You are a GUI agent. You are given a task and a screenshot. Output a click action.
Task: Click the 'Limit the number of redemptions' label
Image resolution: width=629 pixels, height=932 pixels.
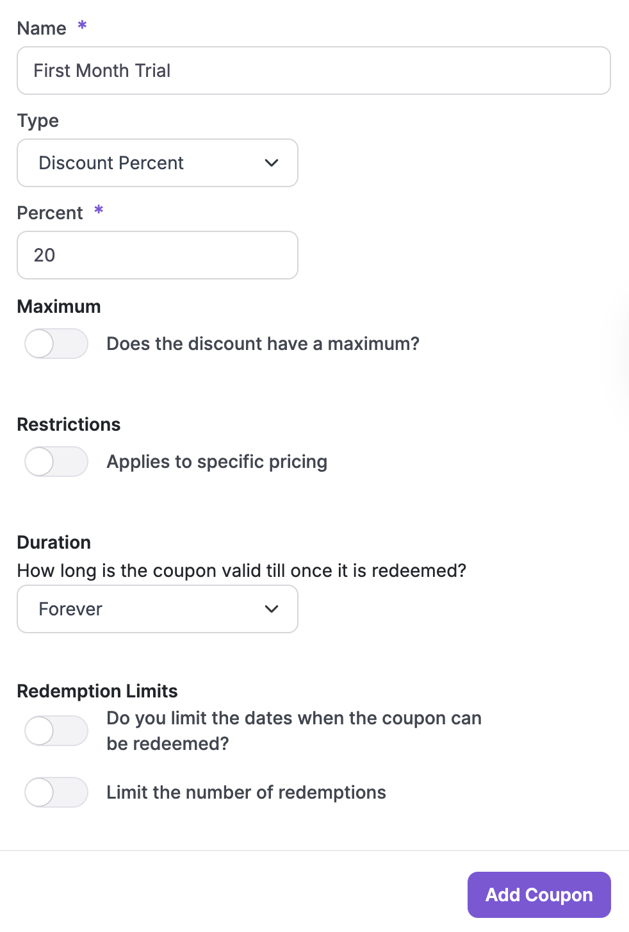[x=246, y=792]
